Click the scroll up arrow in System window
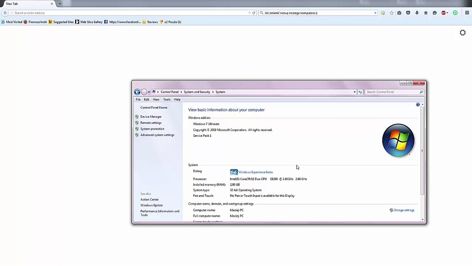 [x=422, y=105]
